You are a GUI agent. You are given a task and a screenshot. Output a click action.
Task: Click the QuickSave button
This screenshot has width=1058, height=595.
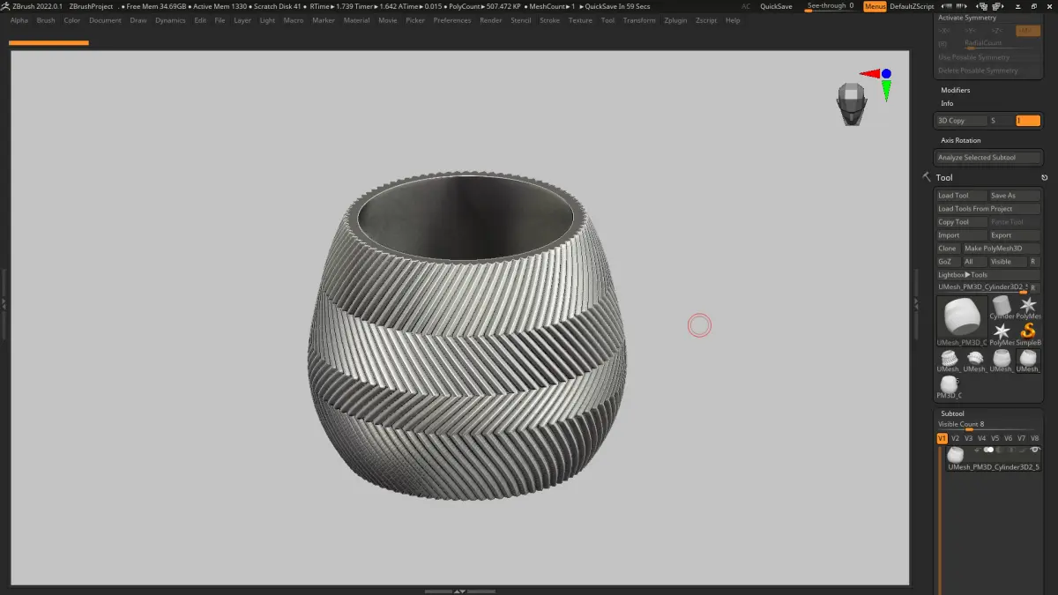[776, 6]
